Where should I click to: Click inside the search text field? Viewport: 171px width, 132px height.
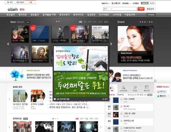tap(125, 9)
